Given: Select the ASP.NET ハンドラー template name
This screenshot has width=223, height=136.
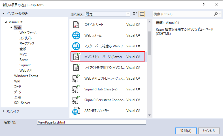Looking at the screenshot, I should (x=97, y=111).
